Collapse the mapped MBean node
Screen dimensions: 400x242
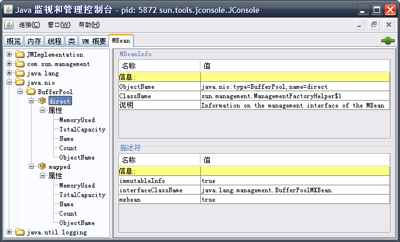(31, 167)
